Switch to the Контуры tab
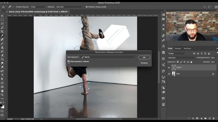The image size is (218, 122). click(x=187, y=48)
